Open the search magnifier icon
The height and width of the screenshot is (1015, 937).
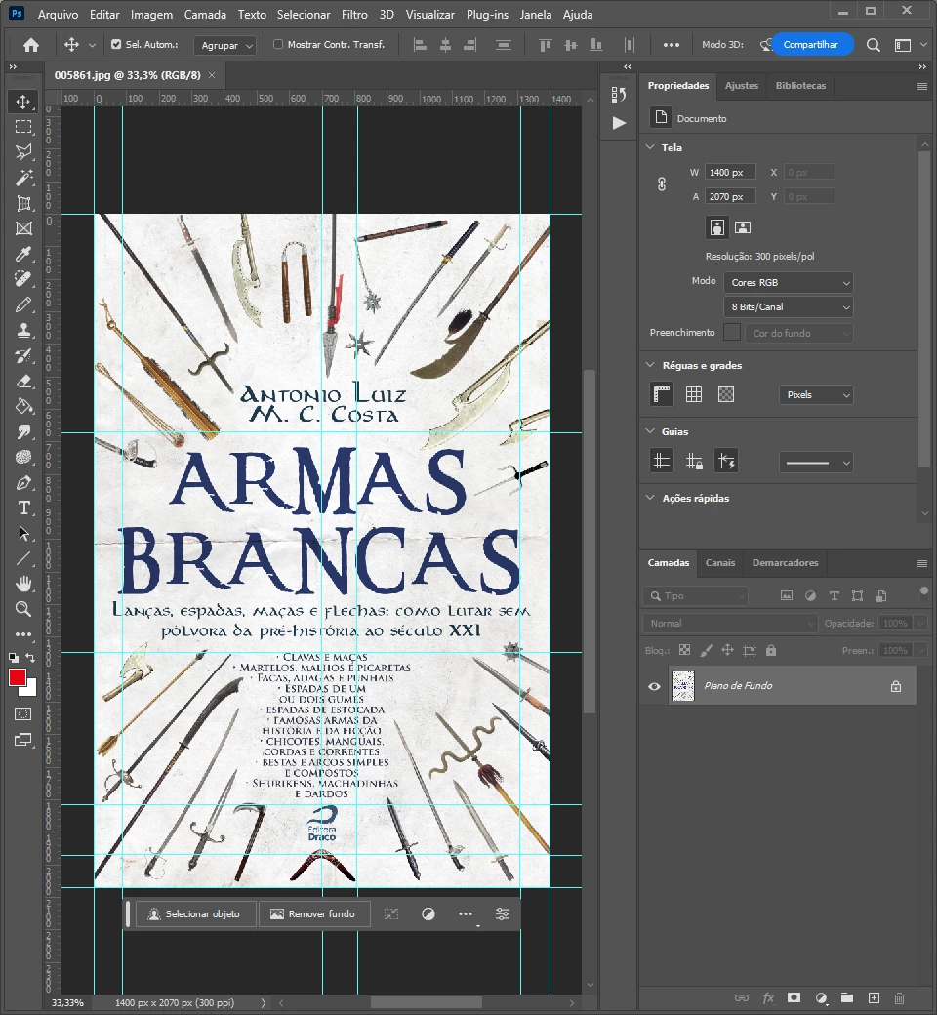tap(873, 45)
